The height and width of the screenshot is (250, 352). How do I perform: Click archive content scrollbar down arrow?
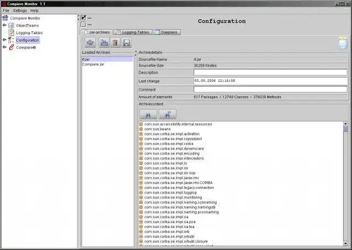point(345,243)
